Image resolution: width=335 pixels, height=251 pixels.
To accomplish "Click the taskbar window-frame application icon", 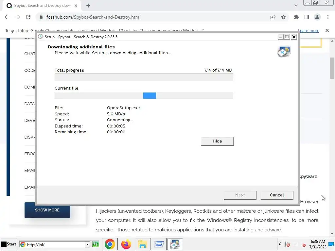I will click(159, 244).
